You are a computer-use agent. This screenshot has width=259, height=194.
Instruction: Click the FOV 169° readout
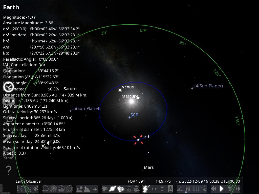136,181
